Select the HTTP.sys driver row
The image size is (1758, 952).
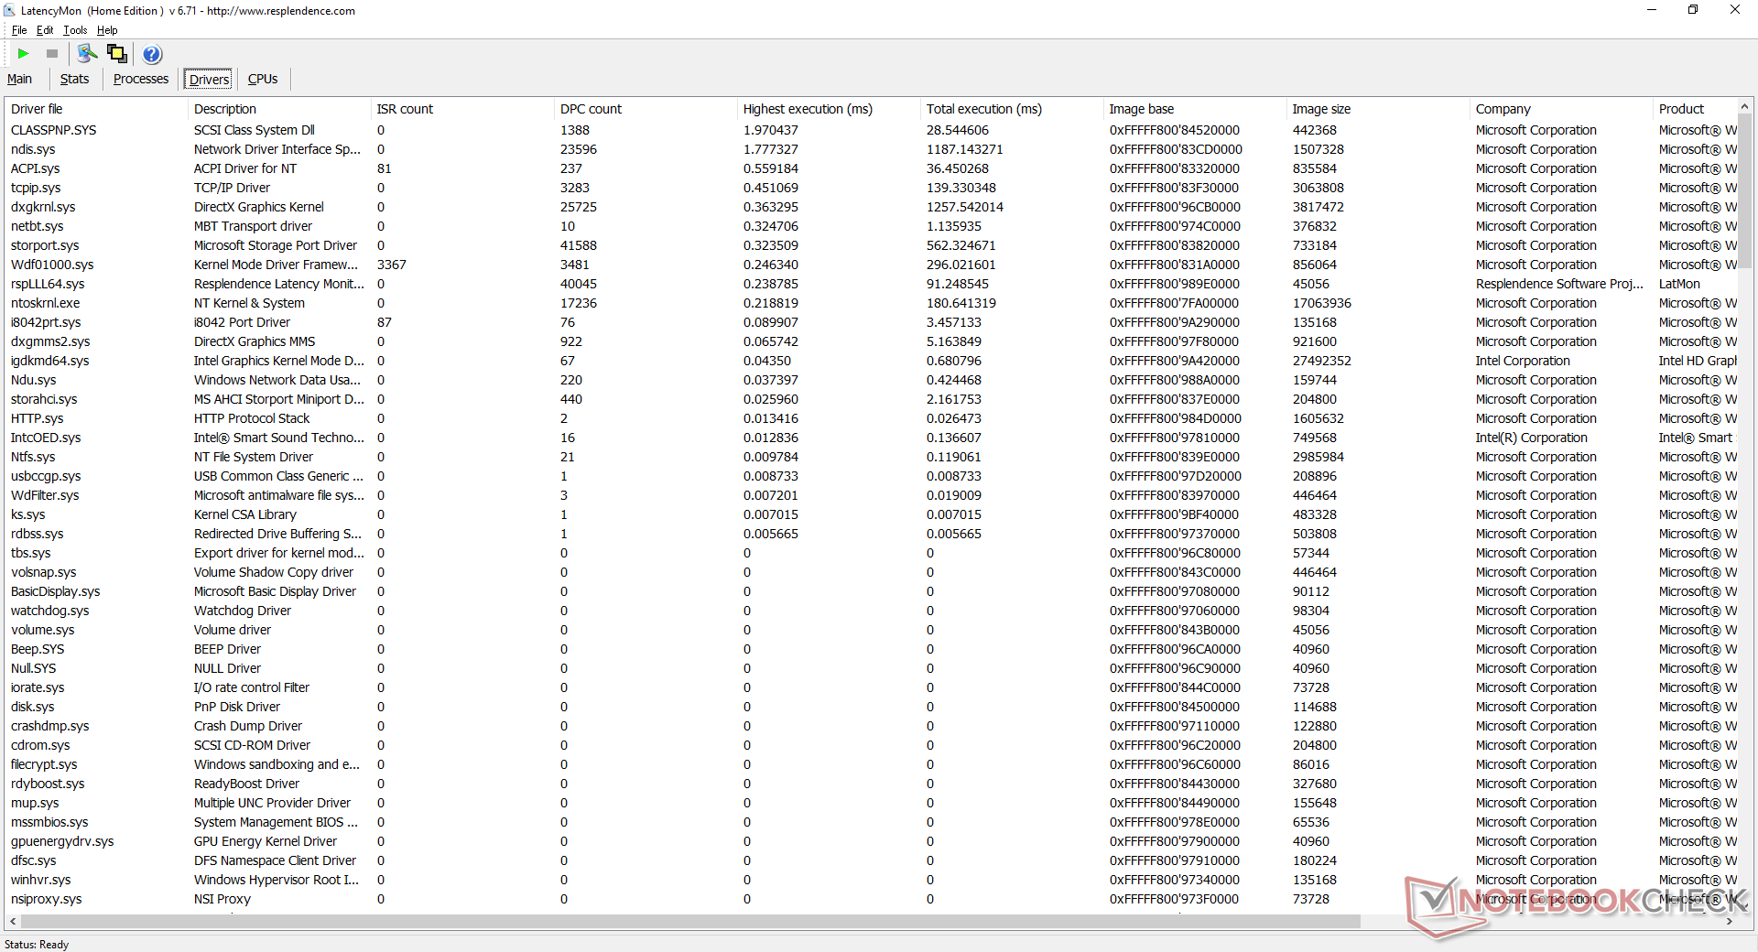pos(871,418)
